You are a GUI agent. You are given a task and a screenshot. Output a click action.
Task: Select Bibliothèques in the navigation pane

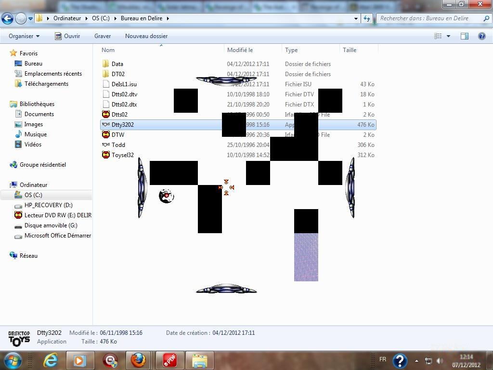(37, 104)
